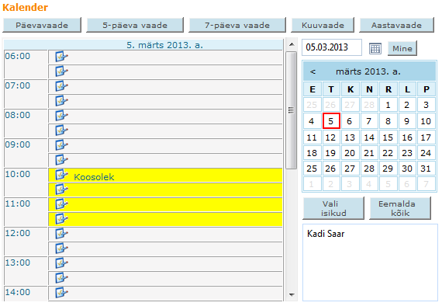This screenshot has height=306, width=442.
Task: Click Eemalda kõik button
Action: point(400,208)
